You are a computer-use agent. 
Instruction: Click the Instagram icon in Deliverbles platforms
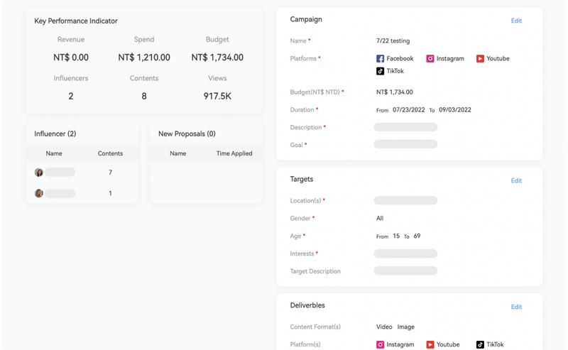point(380,344)
